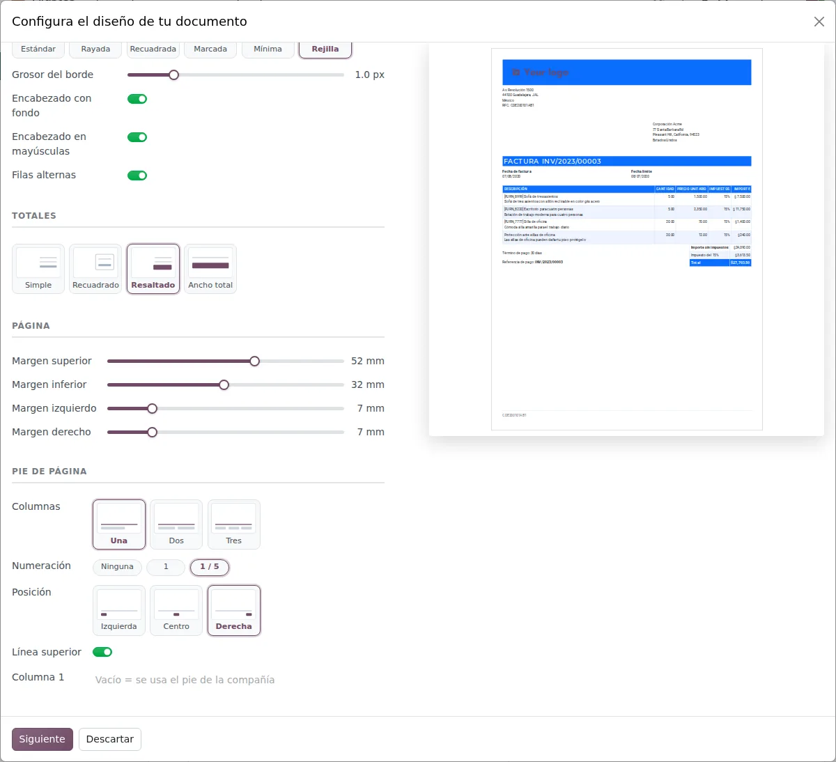Viewport: 836px width, 762px height.
Task: Click the Margen inferior slider handle
Action: tap(224, 385)
